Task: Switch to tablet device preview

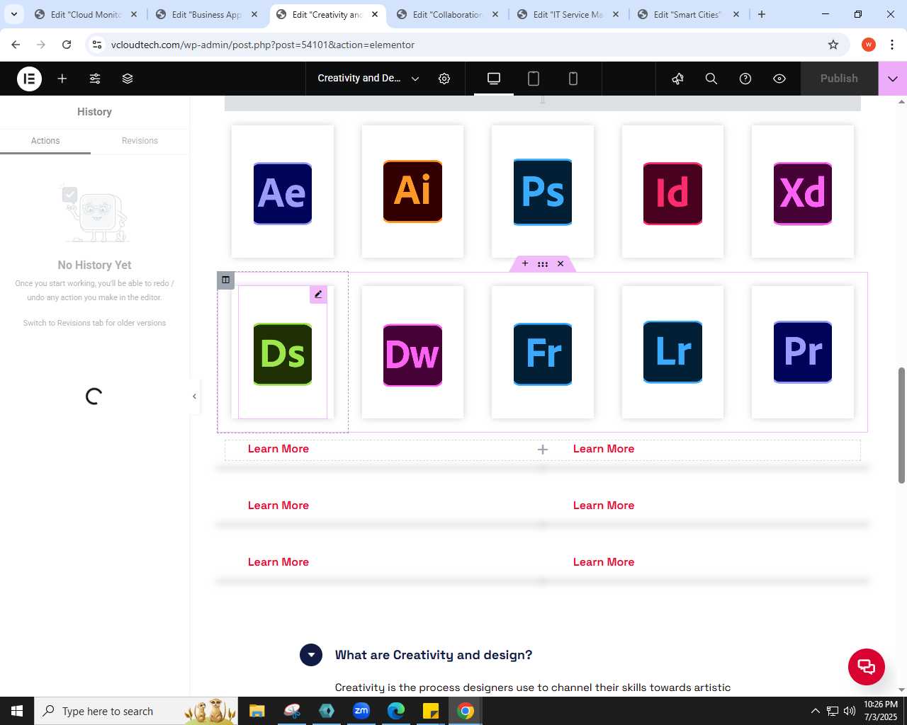Action: [534, 79]
